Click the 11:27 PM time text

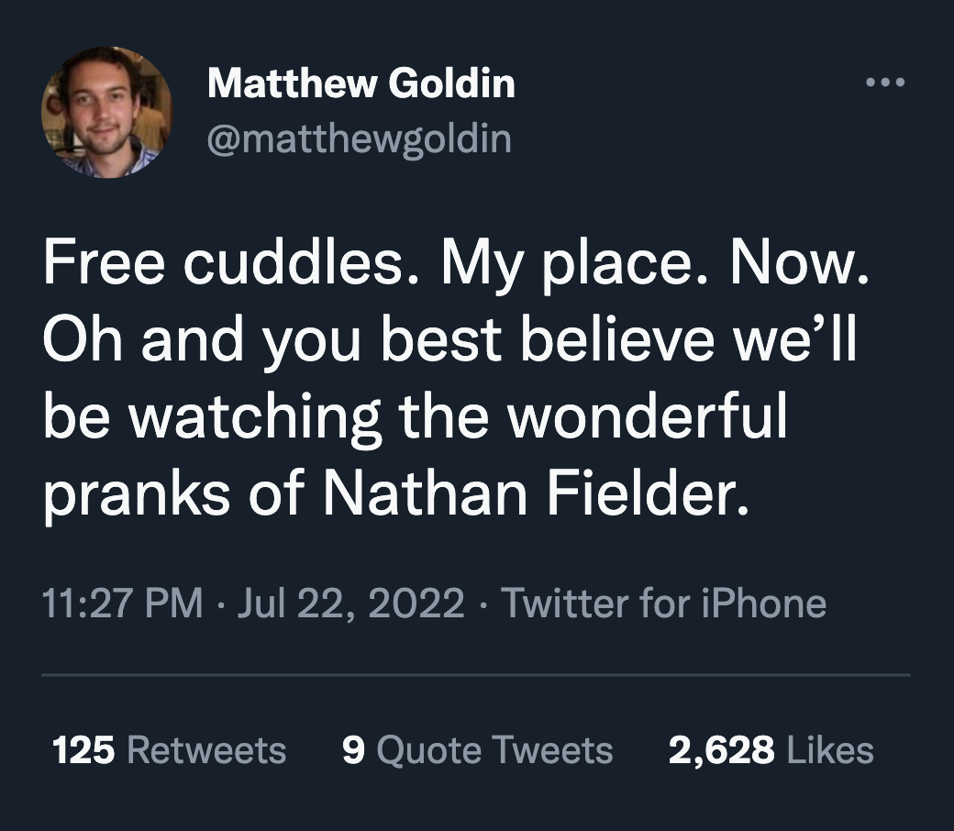coord(122,604)
